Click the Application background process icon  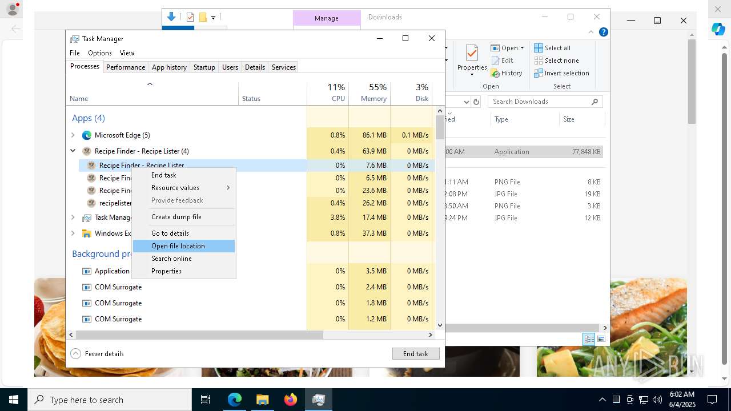point(87,271)
